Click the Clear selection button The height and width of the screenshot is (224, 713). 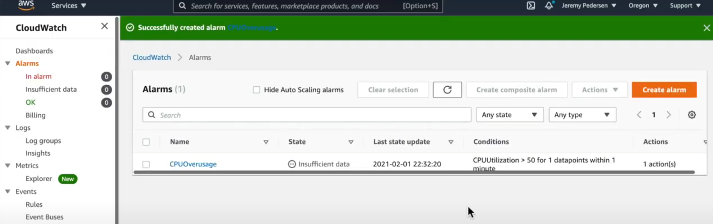tap(393, 90)
